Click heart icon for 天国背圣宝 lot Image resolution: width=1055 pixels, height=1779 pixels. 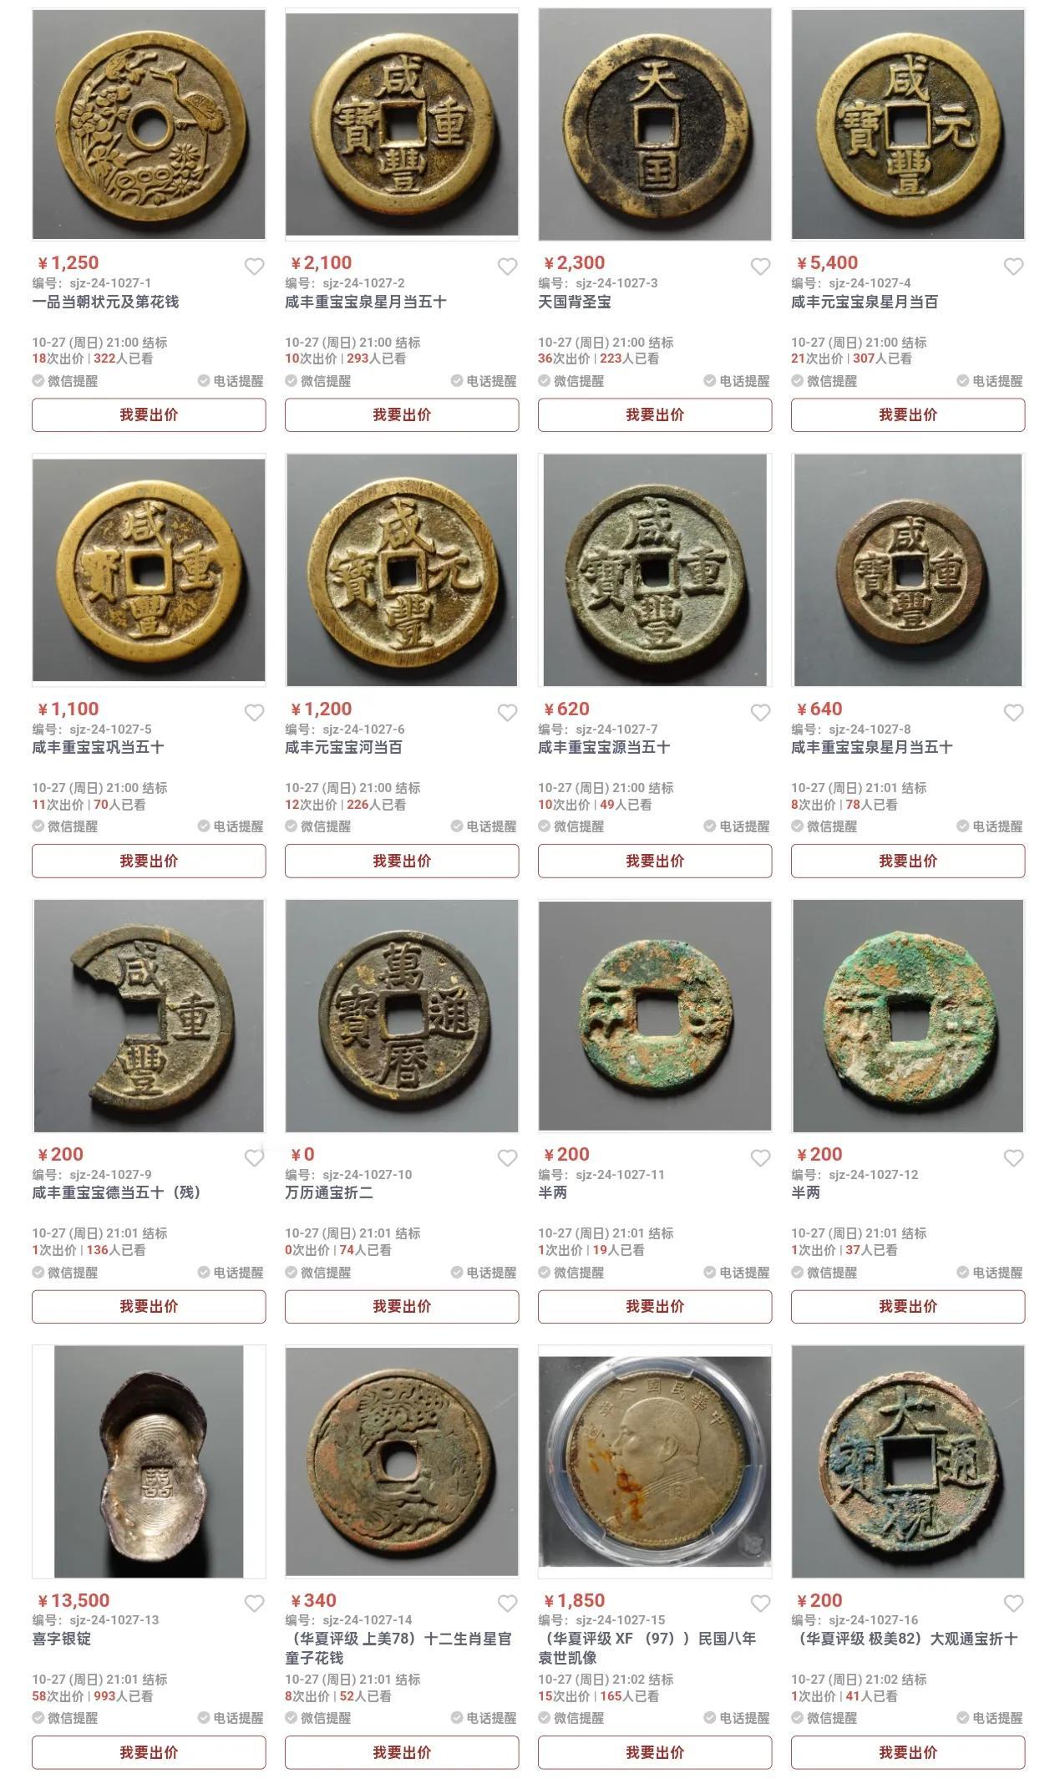pyautogui.click(x=760, y=267)
